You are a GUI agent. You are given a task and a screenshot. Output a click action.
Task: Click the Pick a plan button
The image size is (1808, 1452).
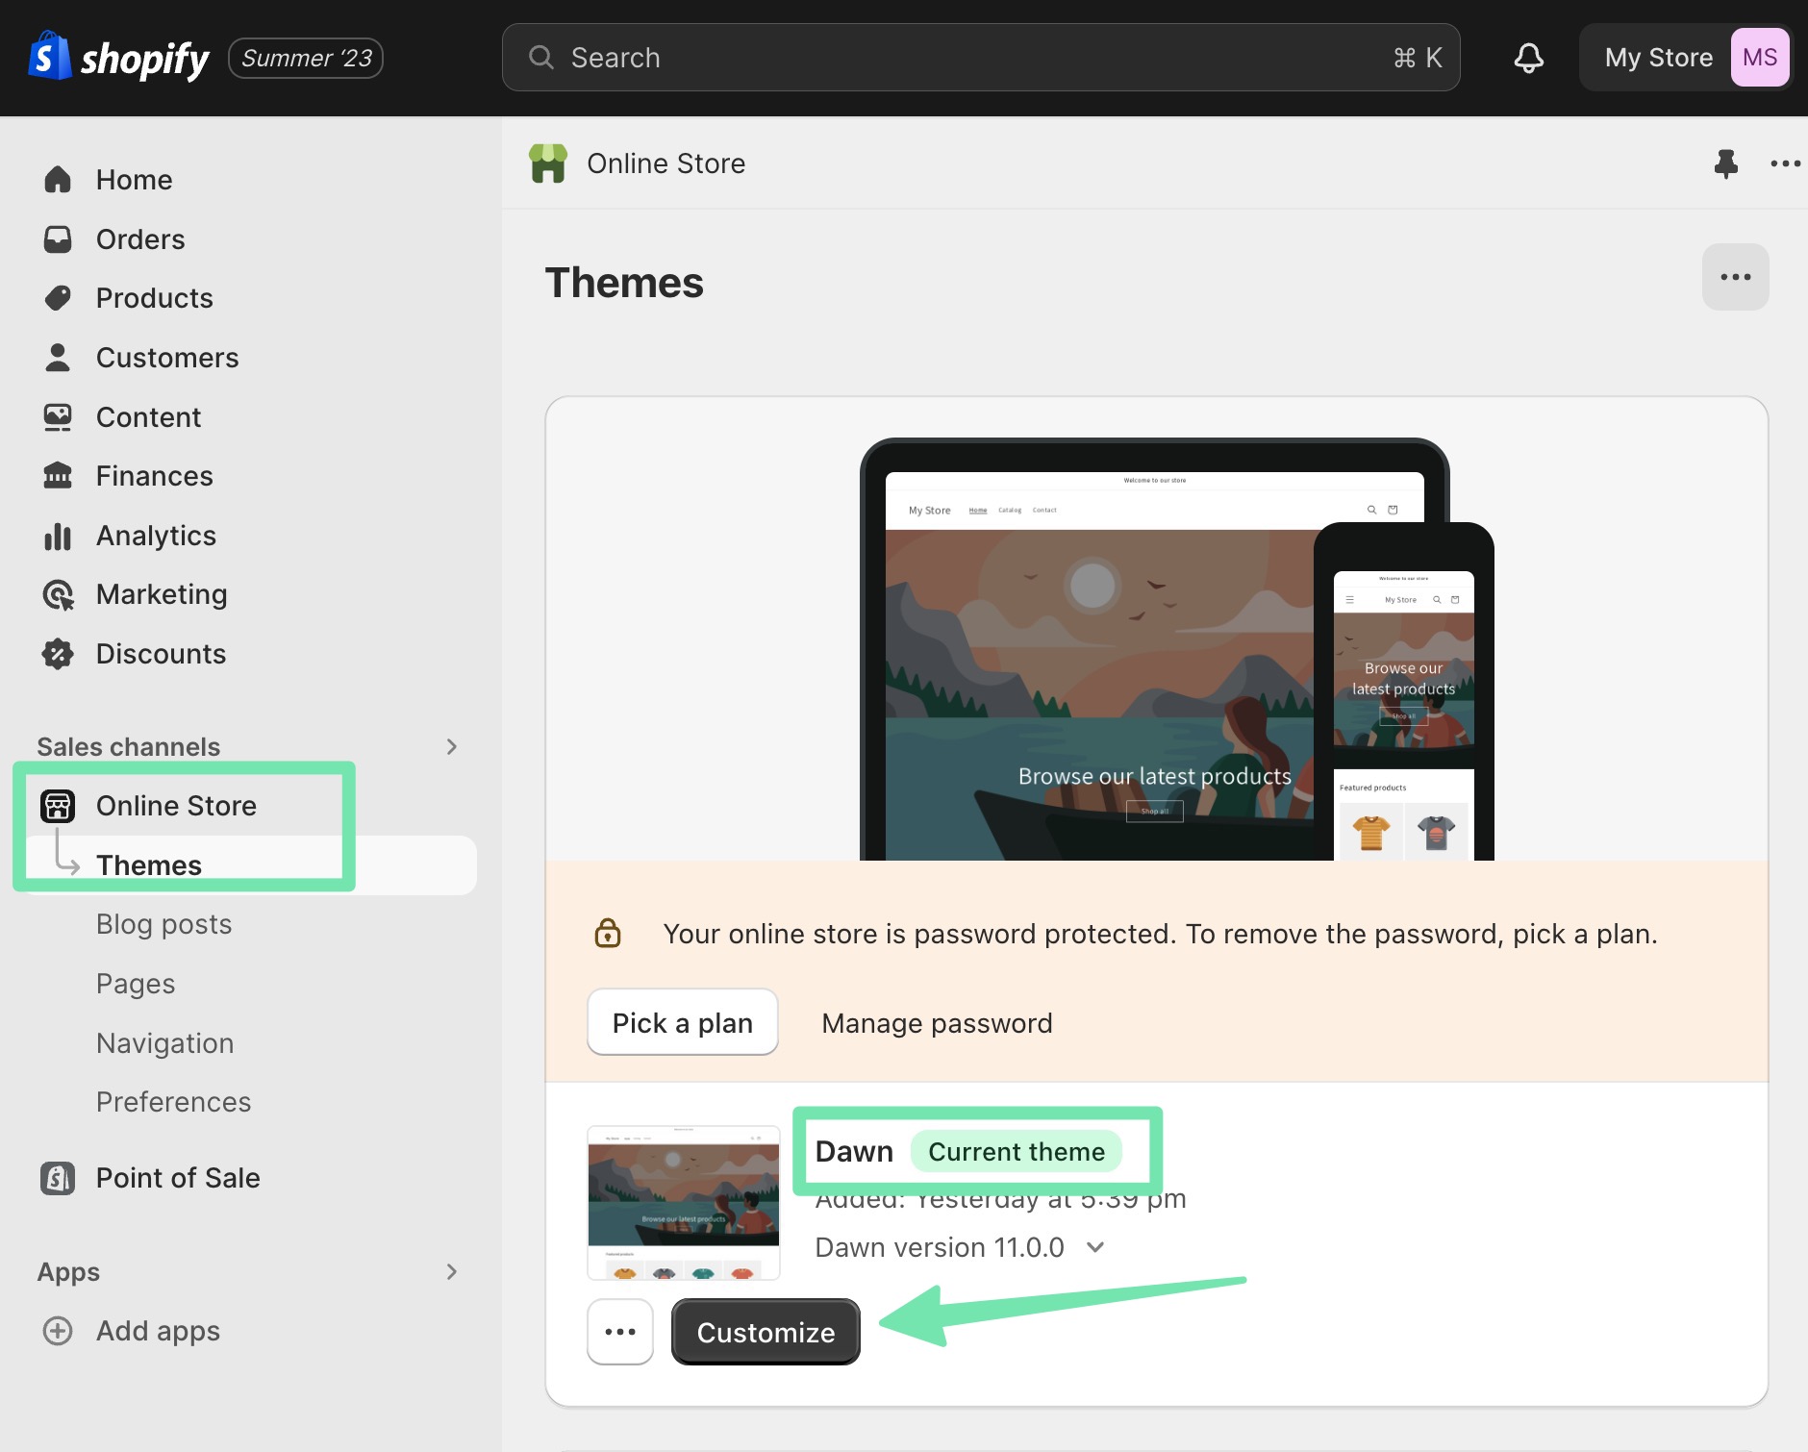pos(682,1022)
